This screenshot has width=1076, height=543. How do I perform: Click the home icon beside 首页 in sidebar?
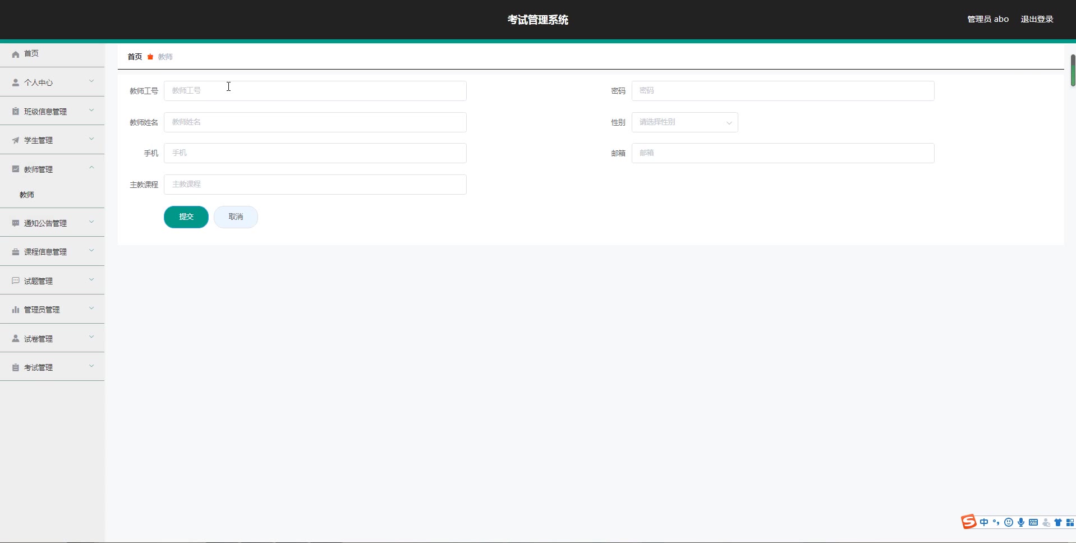[16, 54]
